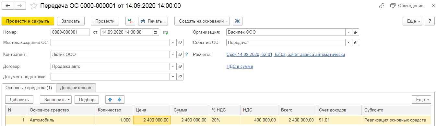
Task: Open Организация dropdown arrow
Action: tap(349, 32)
